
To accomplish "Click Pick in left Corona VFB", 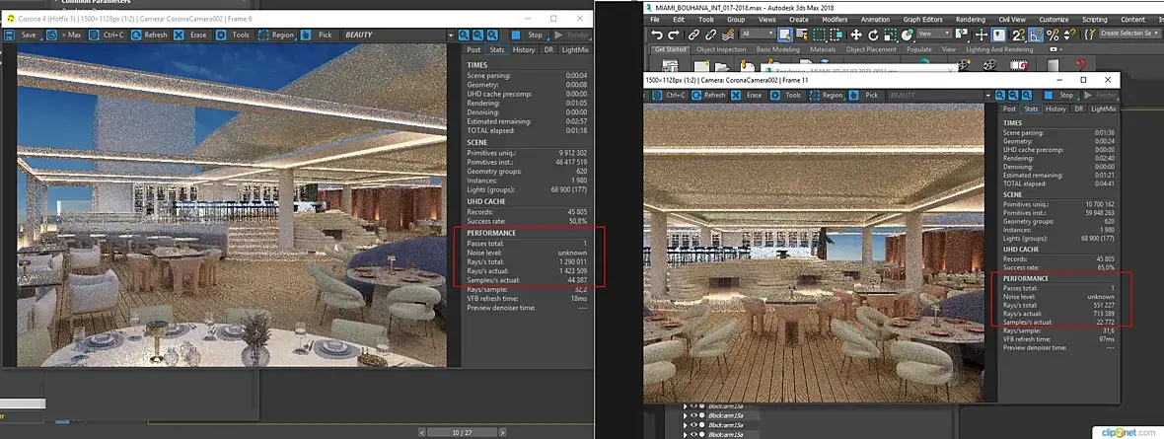I will (x=318, y=35).
